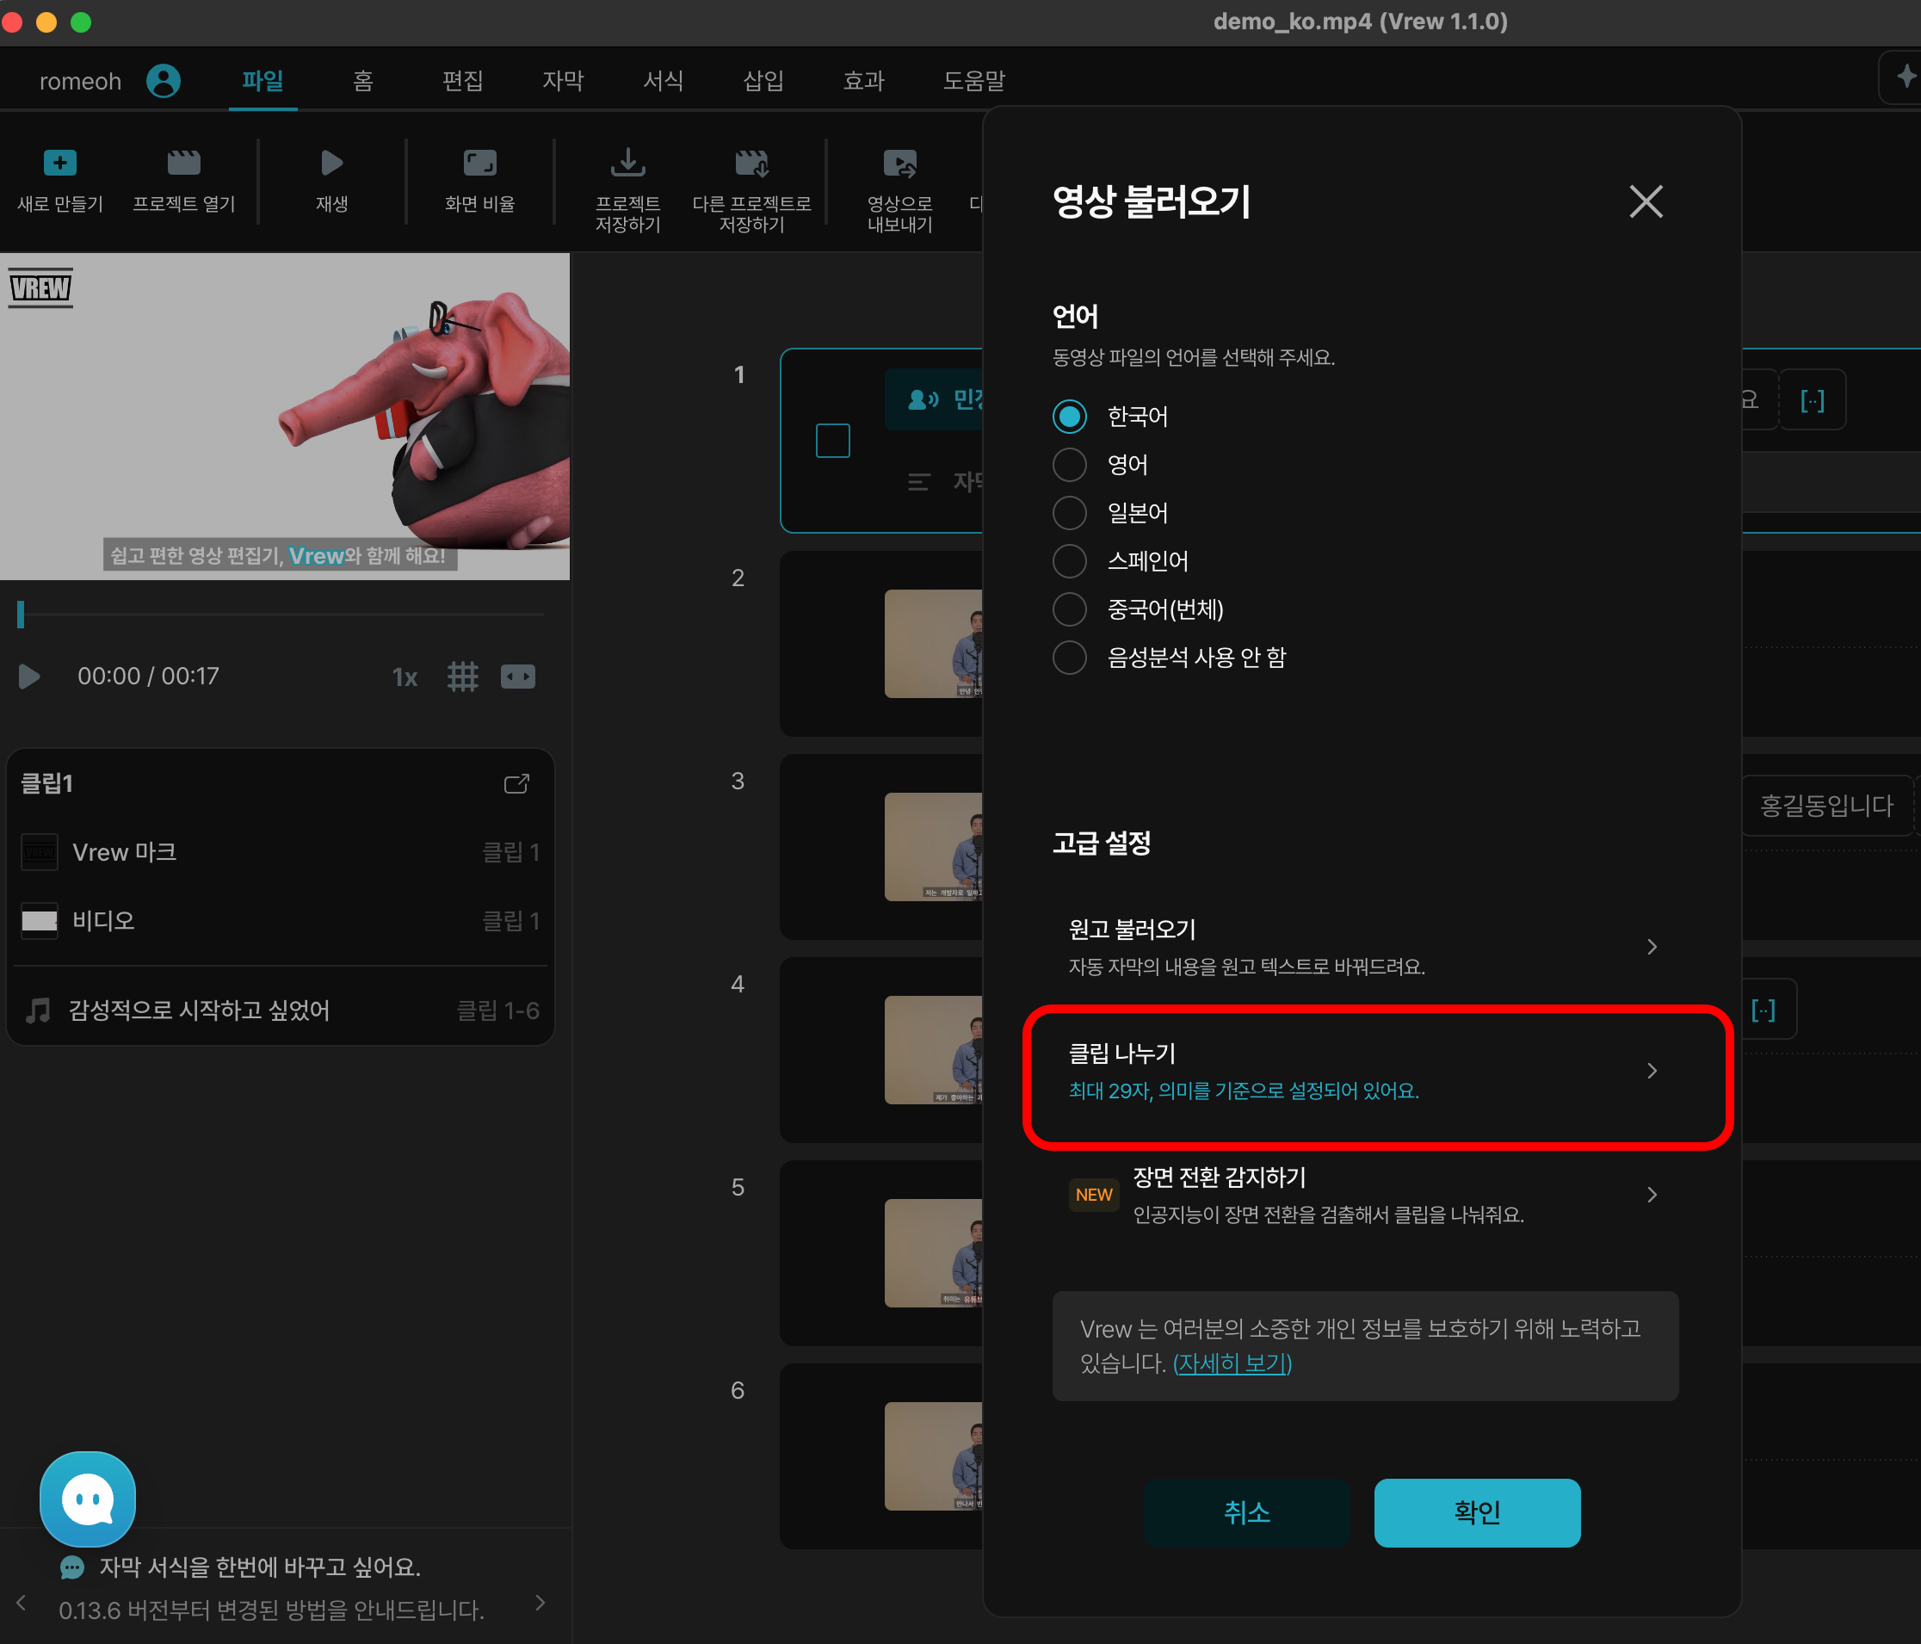Open the 자세히 보기 privacy link
This screenshot has width=1921, height=1644.
pyautogui.click(x=1232, y=1363)
